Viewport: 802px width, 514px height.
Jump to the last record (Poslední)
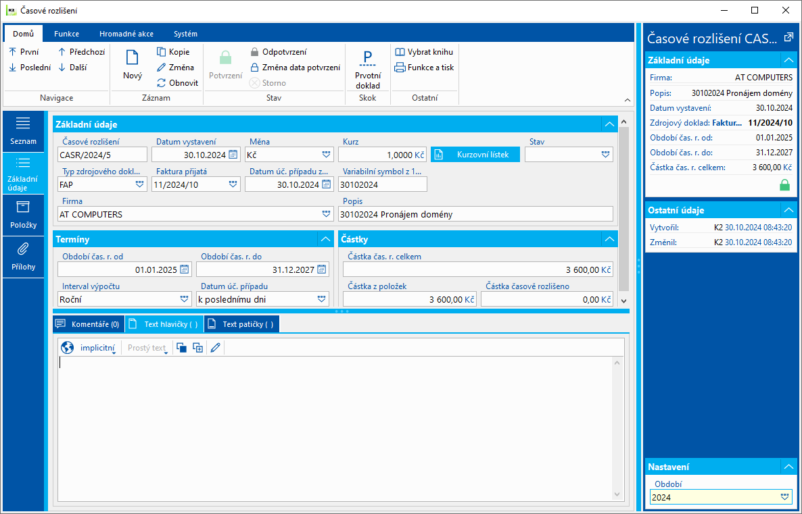30,67
